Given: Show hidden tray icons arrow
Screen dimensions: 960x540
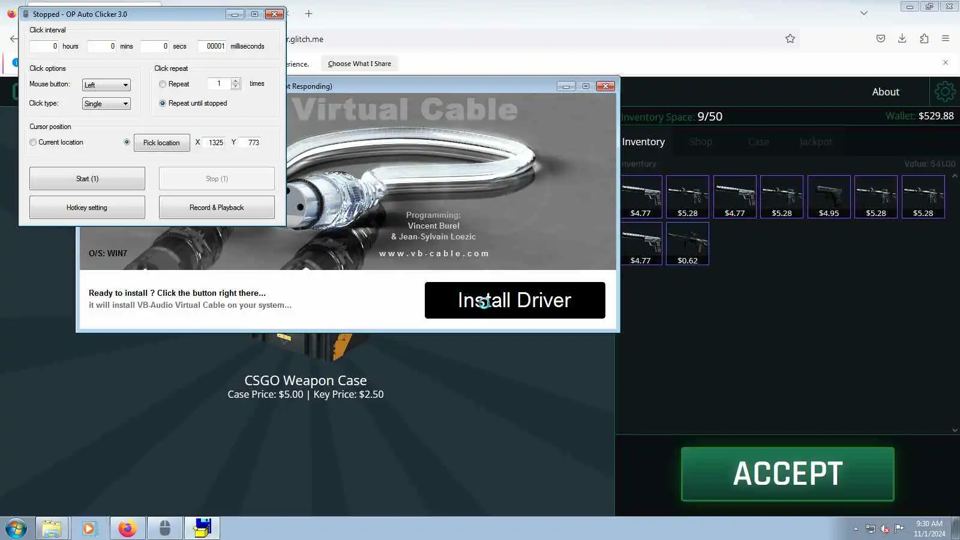Looking at the screenshot, I should [x=856, y=529].
